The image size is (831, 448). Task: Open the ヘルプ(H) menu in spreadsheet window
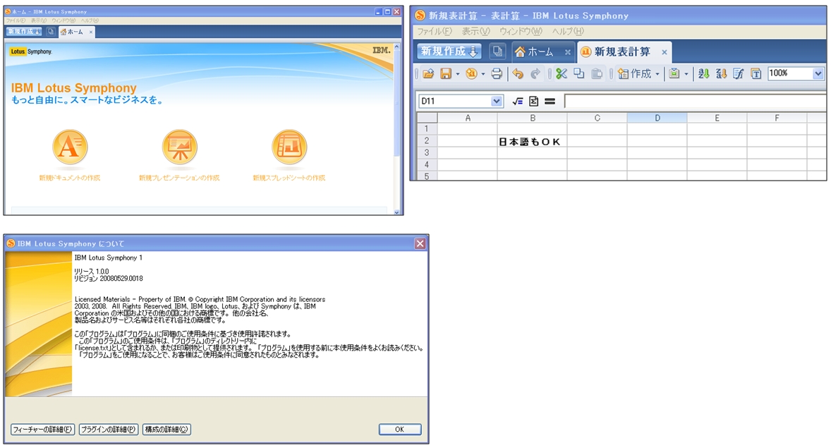click(568, 31)
